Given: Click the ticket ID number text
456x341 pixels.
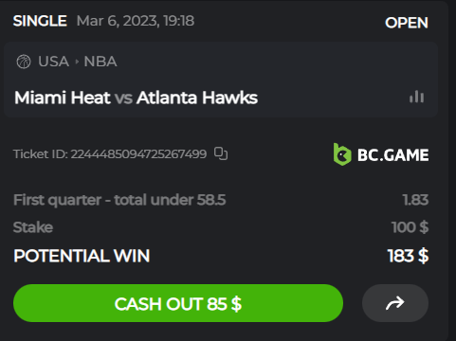Looking at the screenshot, I should point(138,154).
